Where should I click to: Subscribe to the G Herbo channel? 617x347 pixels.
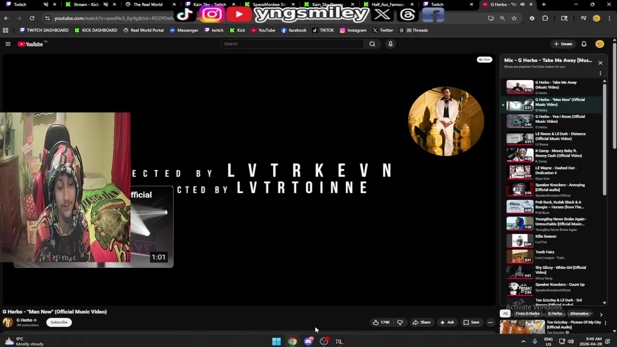(59, 322)
